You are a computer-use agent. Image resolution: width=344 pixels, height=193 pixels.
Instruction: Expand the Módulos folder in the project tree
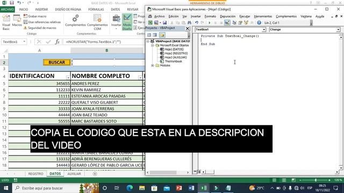tap(153, 65)
